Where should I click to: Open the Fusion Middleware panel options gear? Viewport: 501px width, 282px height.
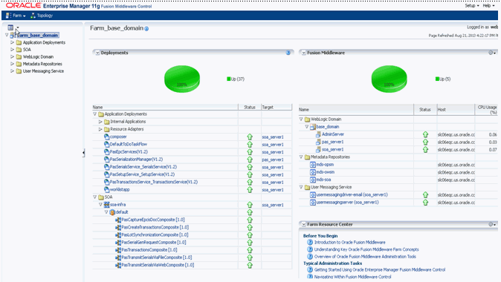coord(492,53)
